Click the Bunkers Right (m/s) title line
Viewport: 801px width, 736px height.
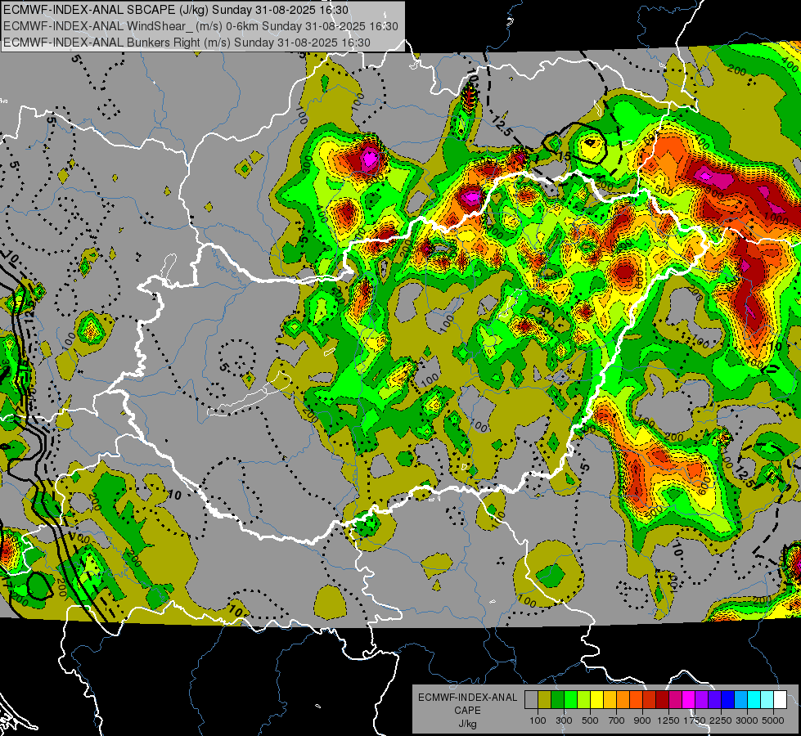[187, 43]
